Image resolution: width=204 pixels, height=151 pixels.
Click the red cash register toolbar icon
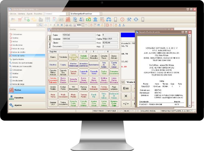pyautogui.click(x=68, y=19)
